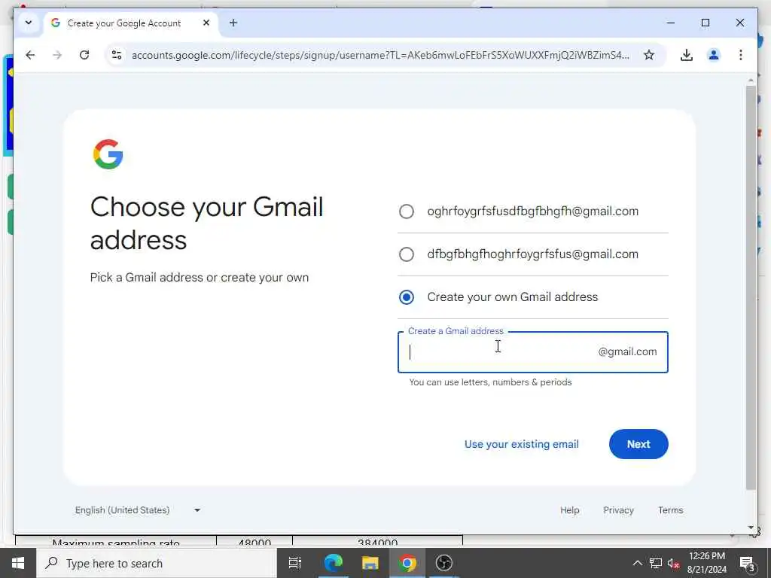This screenshot has height=578, width=771.
Task: Reload the current page
Action: click(x=84, y=55)
